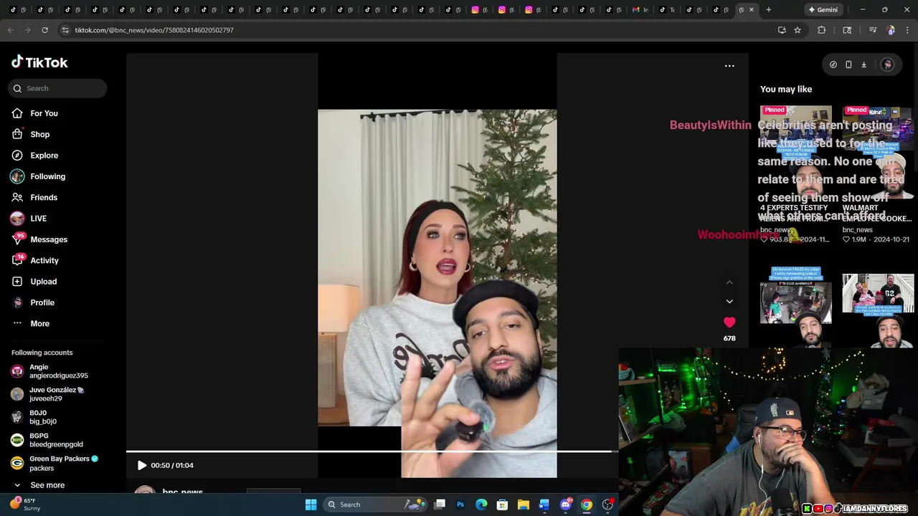
Task: Open Chrome media controls icon
Action: (873, 30)
